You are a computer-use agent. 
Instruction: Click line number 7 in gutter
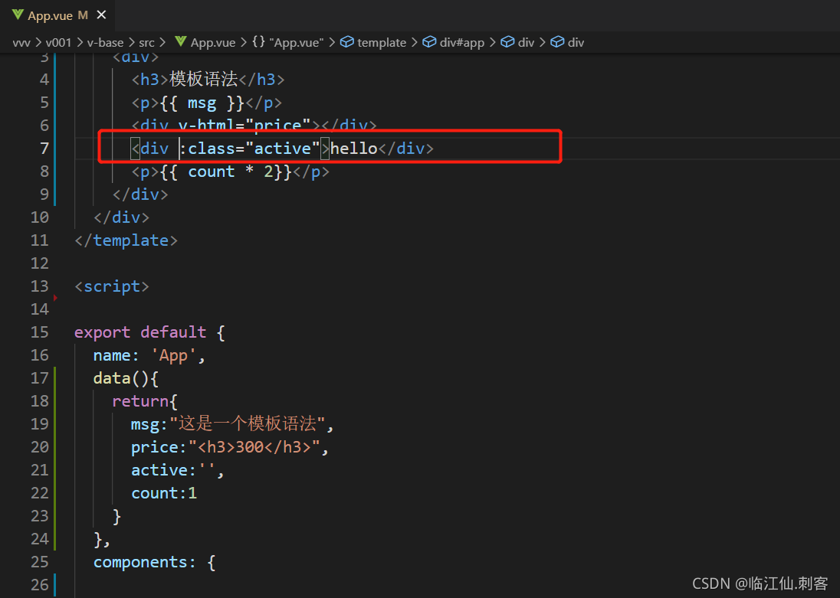tap(44, 149)
